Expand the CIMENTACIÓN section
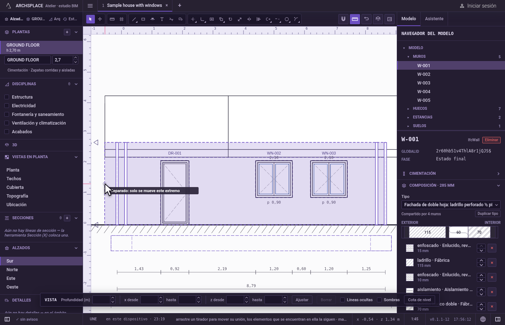Viewport: 505px width, 325px height. (x=451, y=174)
